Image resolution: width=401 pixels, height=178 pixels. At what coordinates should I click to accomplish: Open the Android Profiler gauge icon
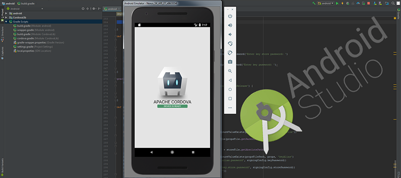pos(358,3)
